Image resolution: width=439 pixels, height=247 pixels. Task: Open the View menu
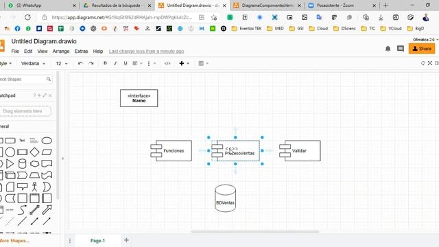(x=43, y=51)
